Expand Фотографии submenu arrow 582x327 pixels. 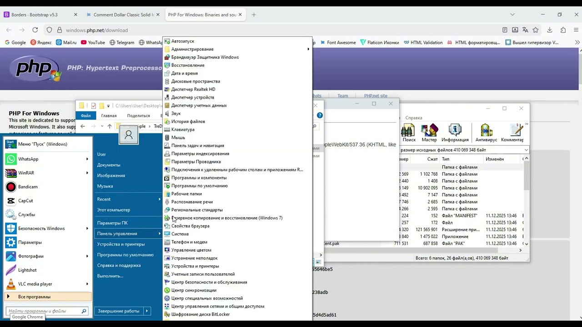tap(87, 256)
